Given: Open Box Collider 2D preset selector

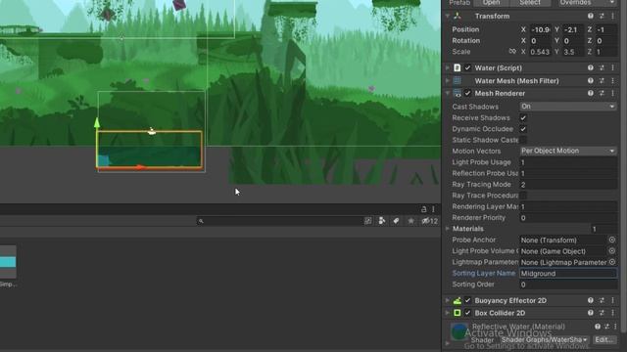Looking at the screenshot, I should (x=602, y=313).
